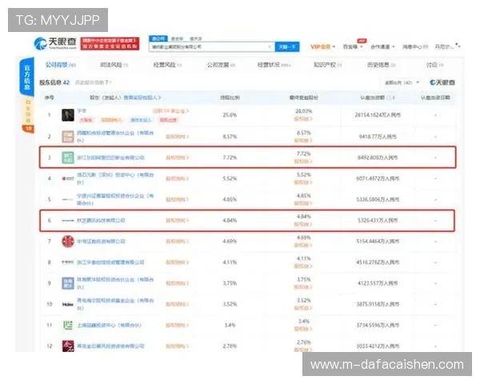Select the 25.6% shareholding value

(x=230, y=115)
